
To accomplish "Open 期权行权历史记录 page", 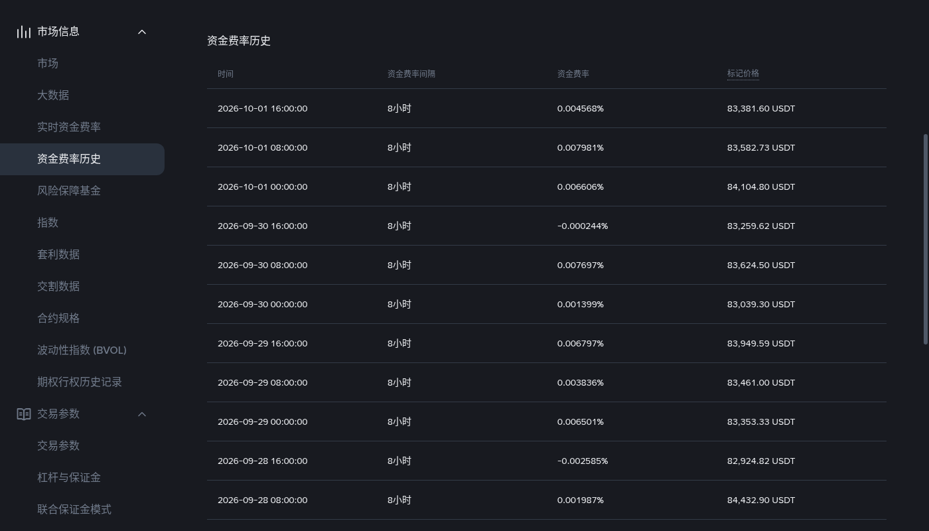I will 80,382.
